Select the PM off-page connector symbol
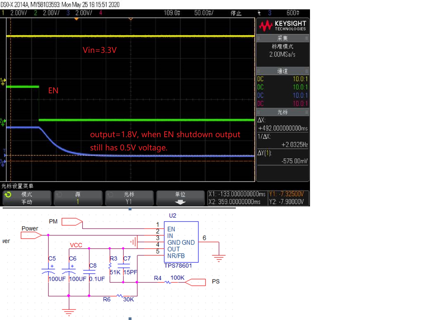 click(72, 222)
